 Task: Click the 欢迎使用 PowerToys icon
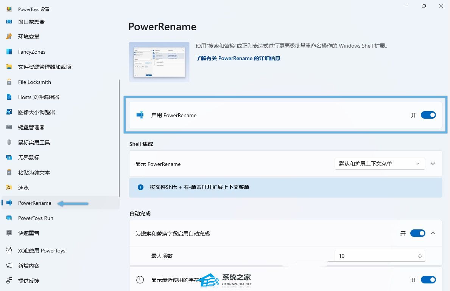point(9,250)
